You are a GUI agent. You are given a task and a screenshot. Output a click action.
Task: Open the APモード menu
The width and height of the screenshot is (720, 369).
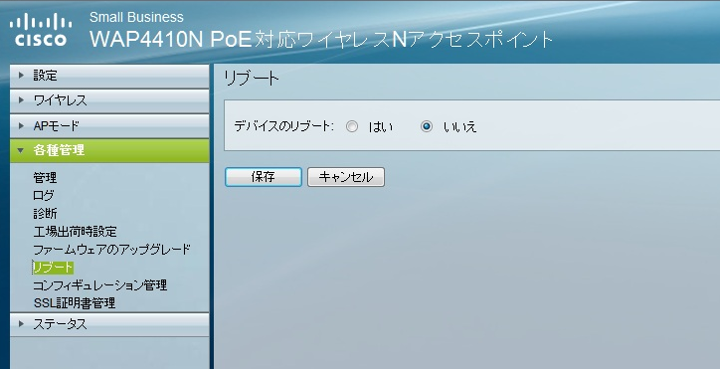pos(109,125)
